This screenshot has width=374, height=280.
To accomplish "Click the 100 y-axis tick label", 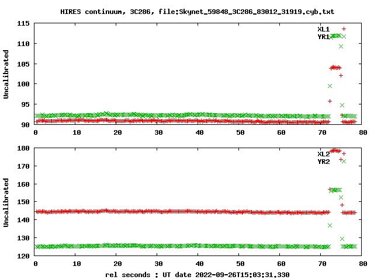I will [x=23, y=84].
